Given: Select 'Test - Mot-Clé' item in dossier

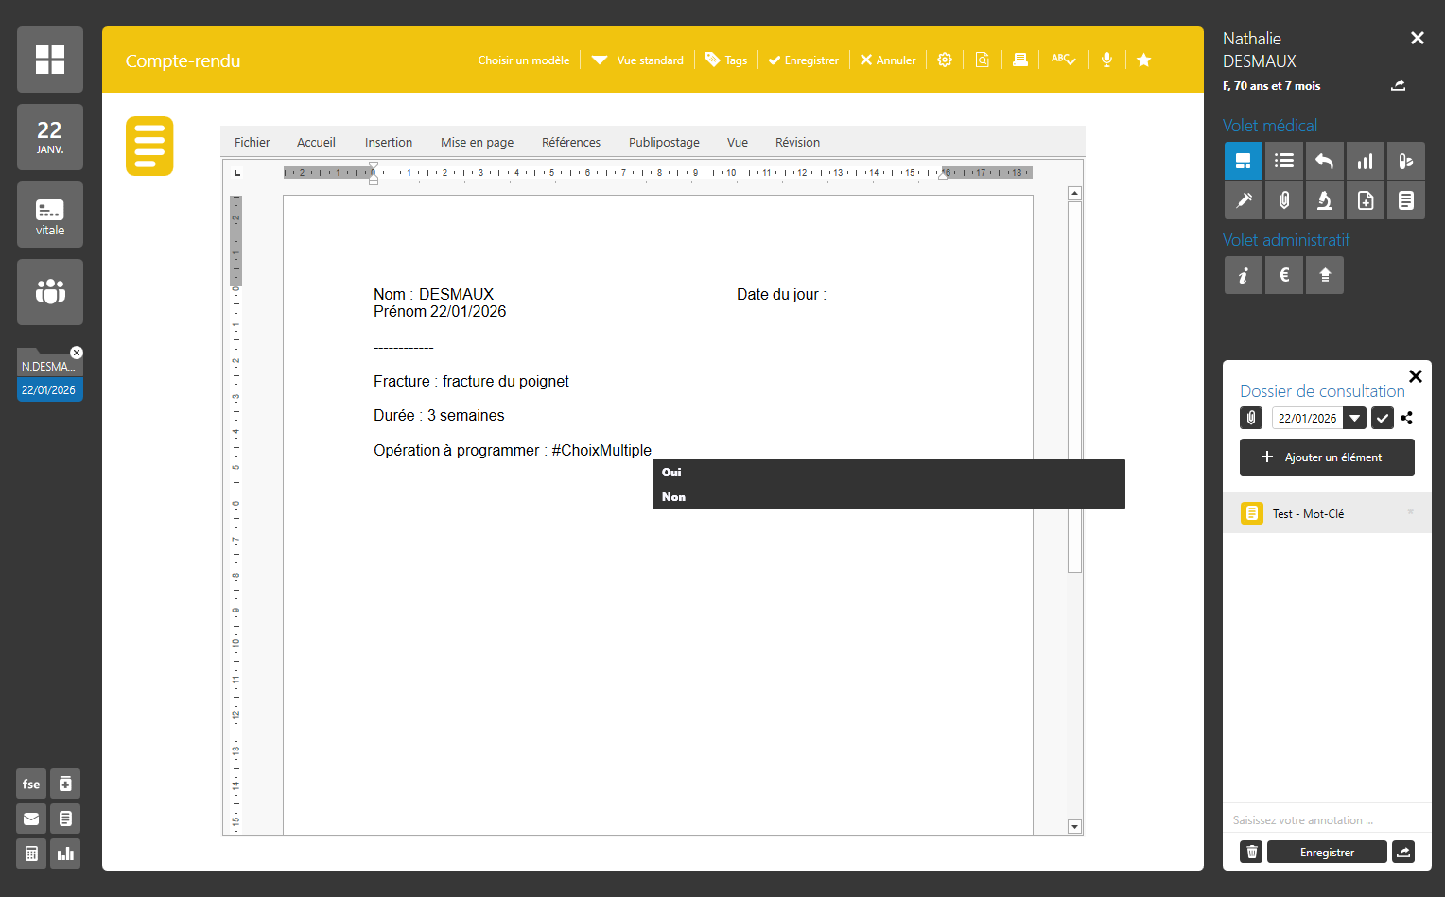Looking at the screenshot, I should pos(1308,513).
